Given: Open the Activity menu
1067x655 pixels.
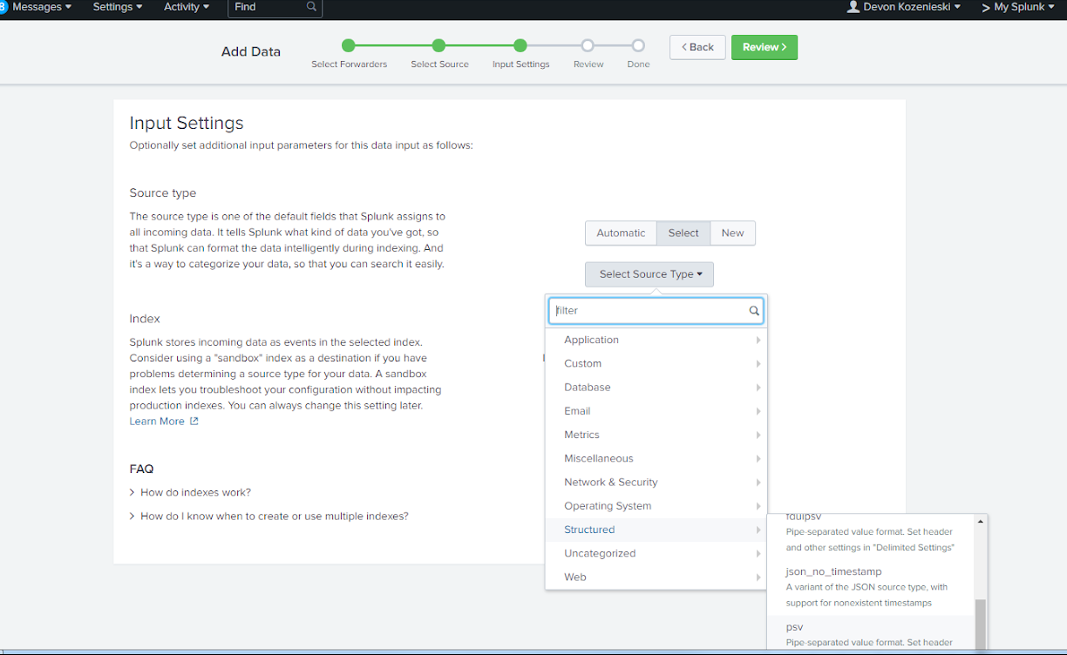Looking at the screenshot, I should 187,7.
